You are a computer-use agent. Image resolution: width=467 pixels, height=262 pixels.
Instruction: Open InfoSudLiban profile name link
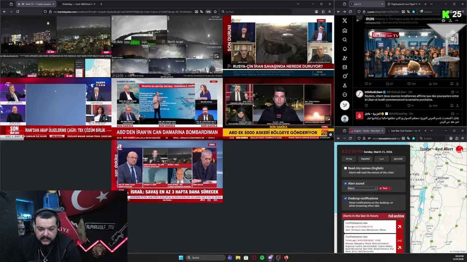[373, 92]
